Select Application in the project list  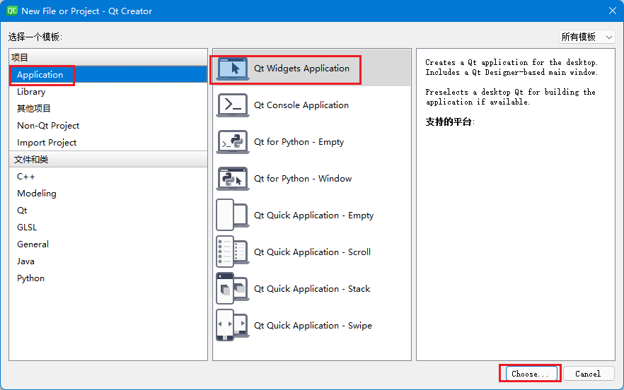click(x=108, y=75)
